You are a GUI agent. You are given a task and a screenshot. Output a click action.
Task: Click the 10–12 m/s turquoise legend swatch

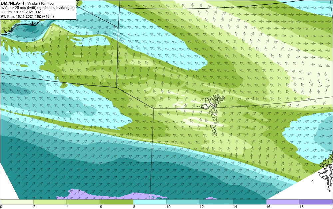pyautogui.click(x=183, y=202)
